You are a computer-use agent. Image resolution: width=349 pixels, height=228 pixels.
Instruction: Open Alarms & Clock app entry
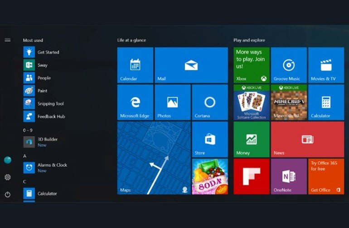(x=45, y=168)
